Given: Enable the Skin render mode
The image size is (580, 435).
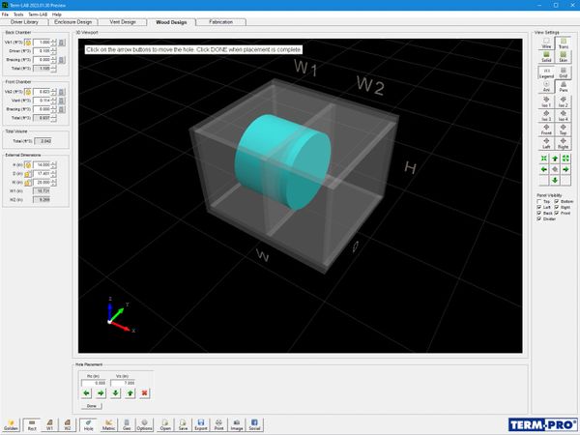Looking at the screenshot, I should click(563, 57).
